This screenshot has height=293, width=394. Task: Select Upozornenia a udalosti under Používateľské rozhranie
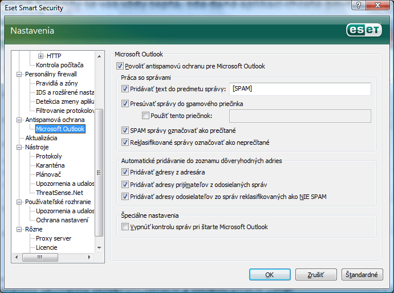pos(65,211)
